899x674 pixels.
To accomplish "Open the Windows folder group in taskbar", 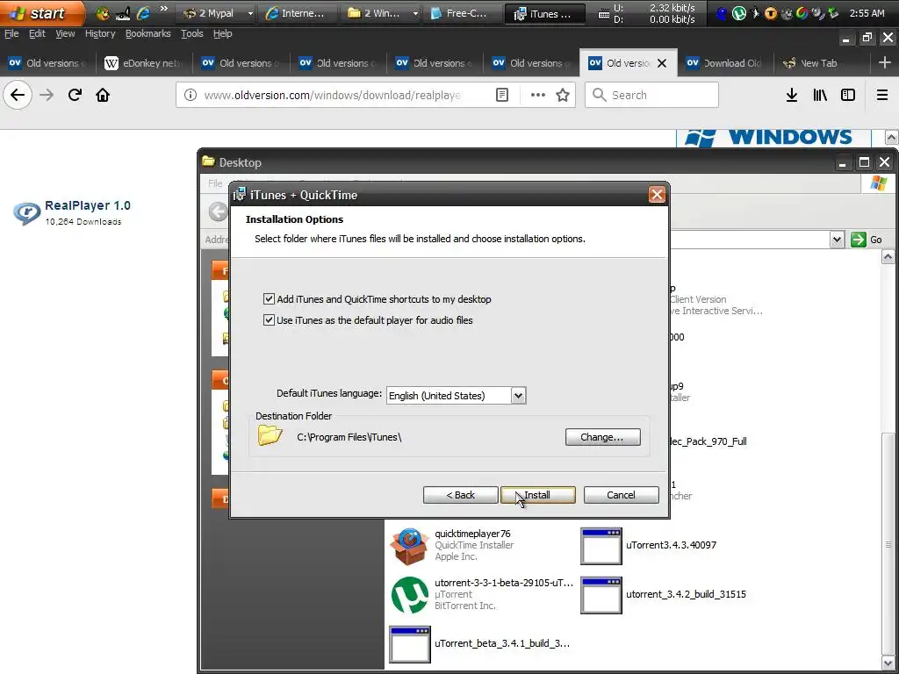I will (381, 13).
